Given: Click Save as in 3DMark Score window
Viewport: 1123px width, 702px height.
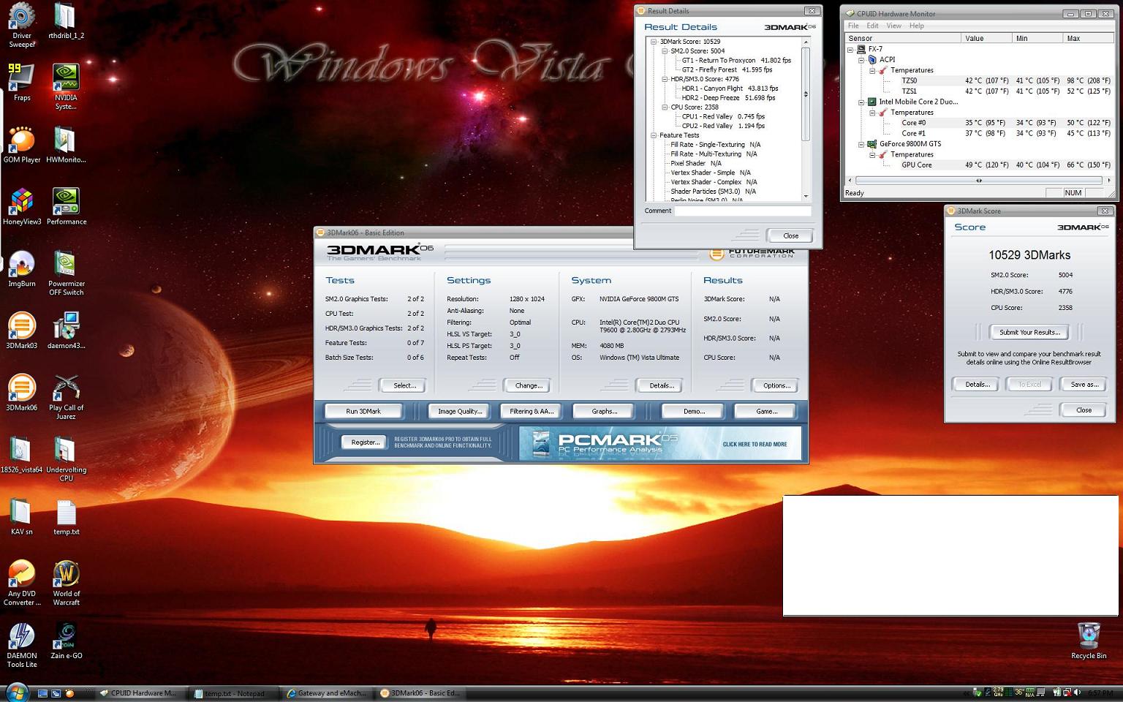Looking at the screenshot, I should pos(1084,384).
